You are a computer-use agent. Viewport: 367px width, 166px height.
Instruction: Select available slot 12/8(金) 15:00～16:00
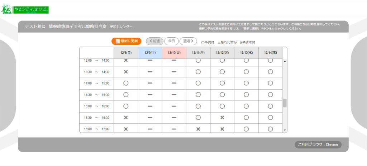[x=126, y=106]
